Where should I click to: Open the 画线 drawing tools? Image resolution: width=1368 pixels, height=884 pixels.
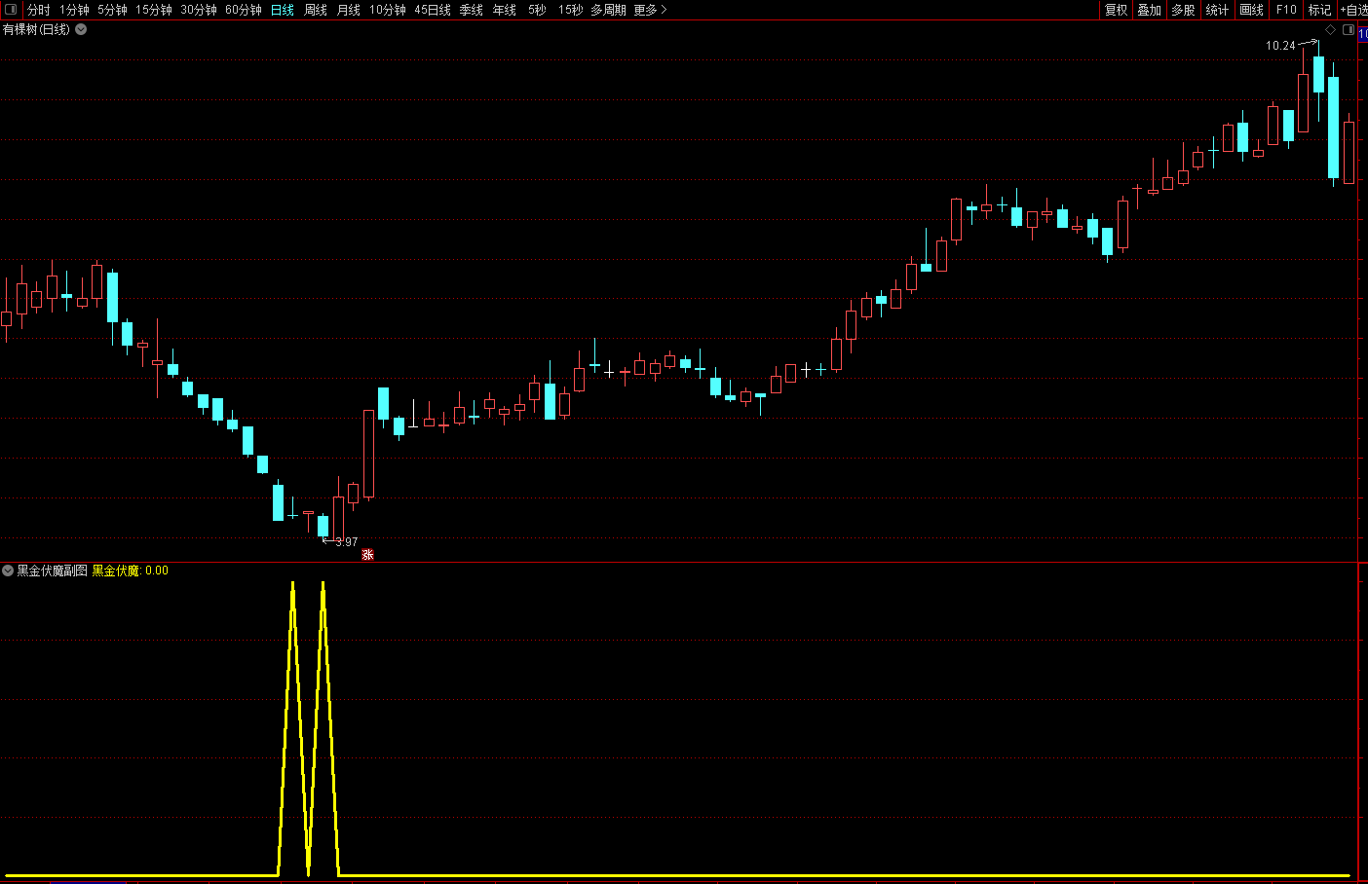coord(1251,10)
